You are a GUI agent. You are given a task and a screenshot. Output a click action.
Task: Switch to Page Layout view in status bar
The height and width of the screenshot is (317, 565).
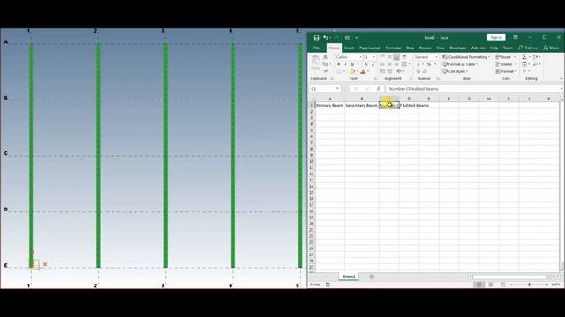click(x=491, y=284)
